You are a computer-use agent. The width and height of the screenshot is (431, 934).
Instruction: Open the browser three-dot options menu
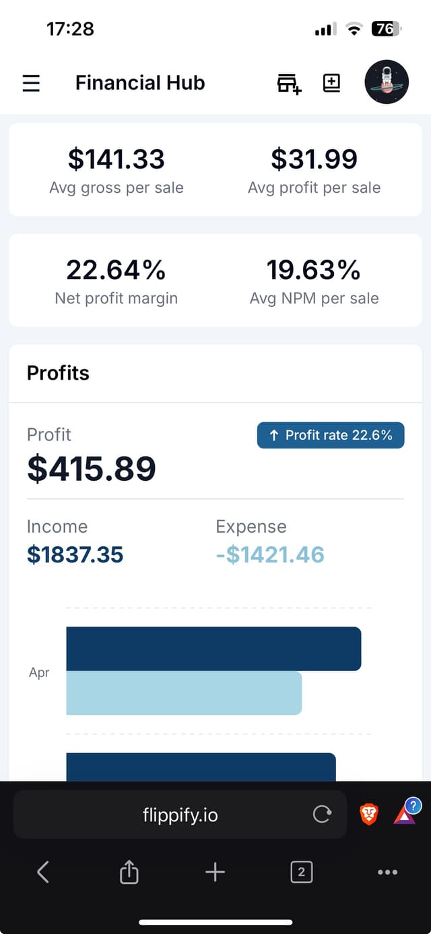[387, 871]
